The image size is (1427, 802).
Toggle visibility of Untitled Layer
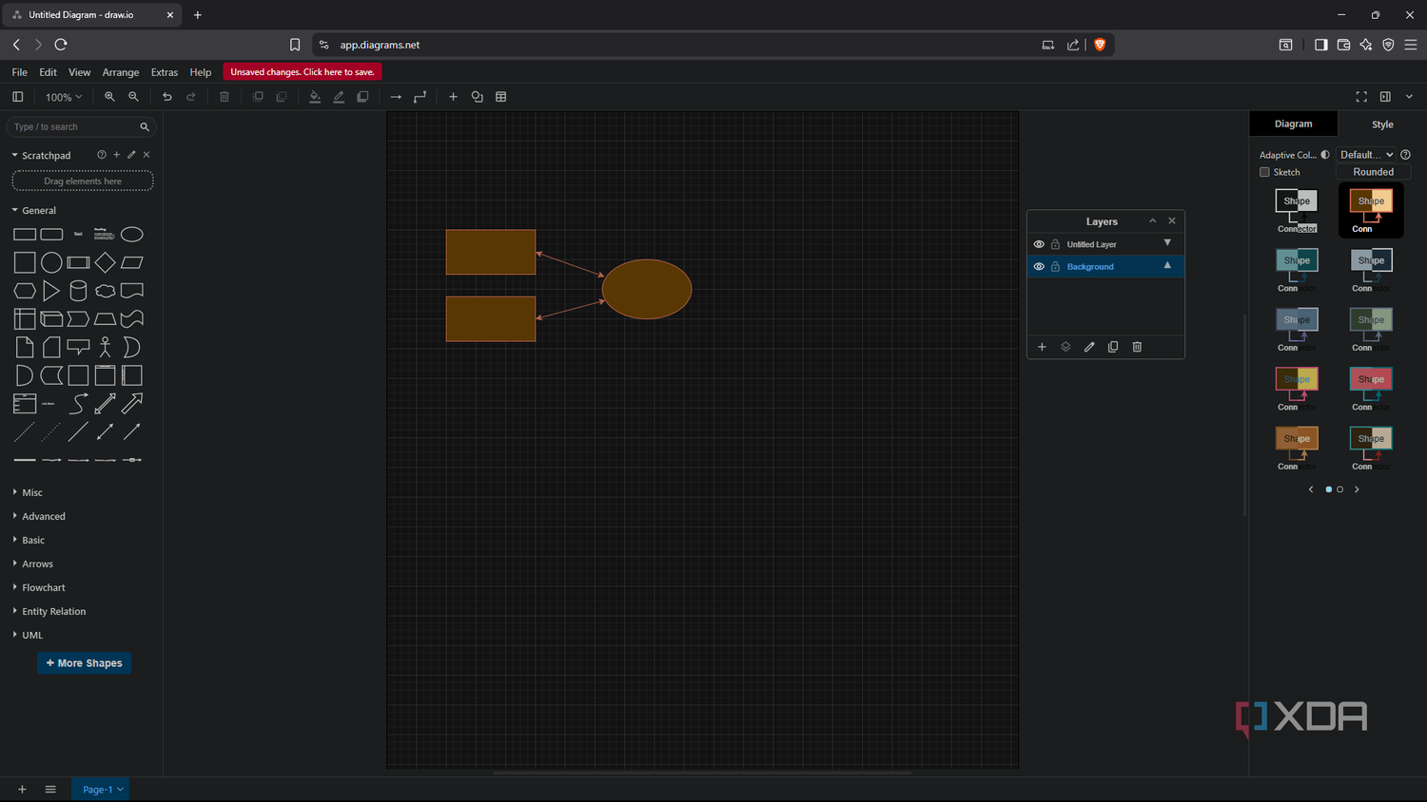(1039, 244)
